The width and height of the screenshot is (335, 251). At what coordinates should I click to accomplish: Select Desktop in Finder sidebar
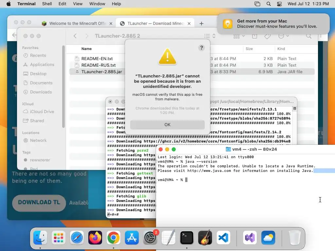38,74
